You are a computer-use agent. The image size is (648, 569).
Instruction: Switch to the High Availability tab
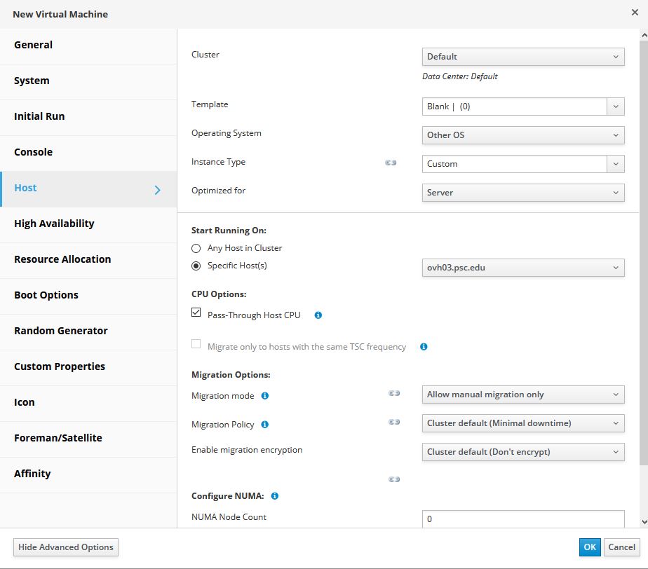point(54,224)
